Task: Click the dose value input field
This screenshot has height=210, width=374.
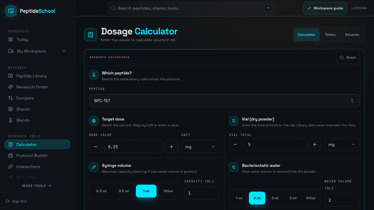Action: coord(134,147)
